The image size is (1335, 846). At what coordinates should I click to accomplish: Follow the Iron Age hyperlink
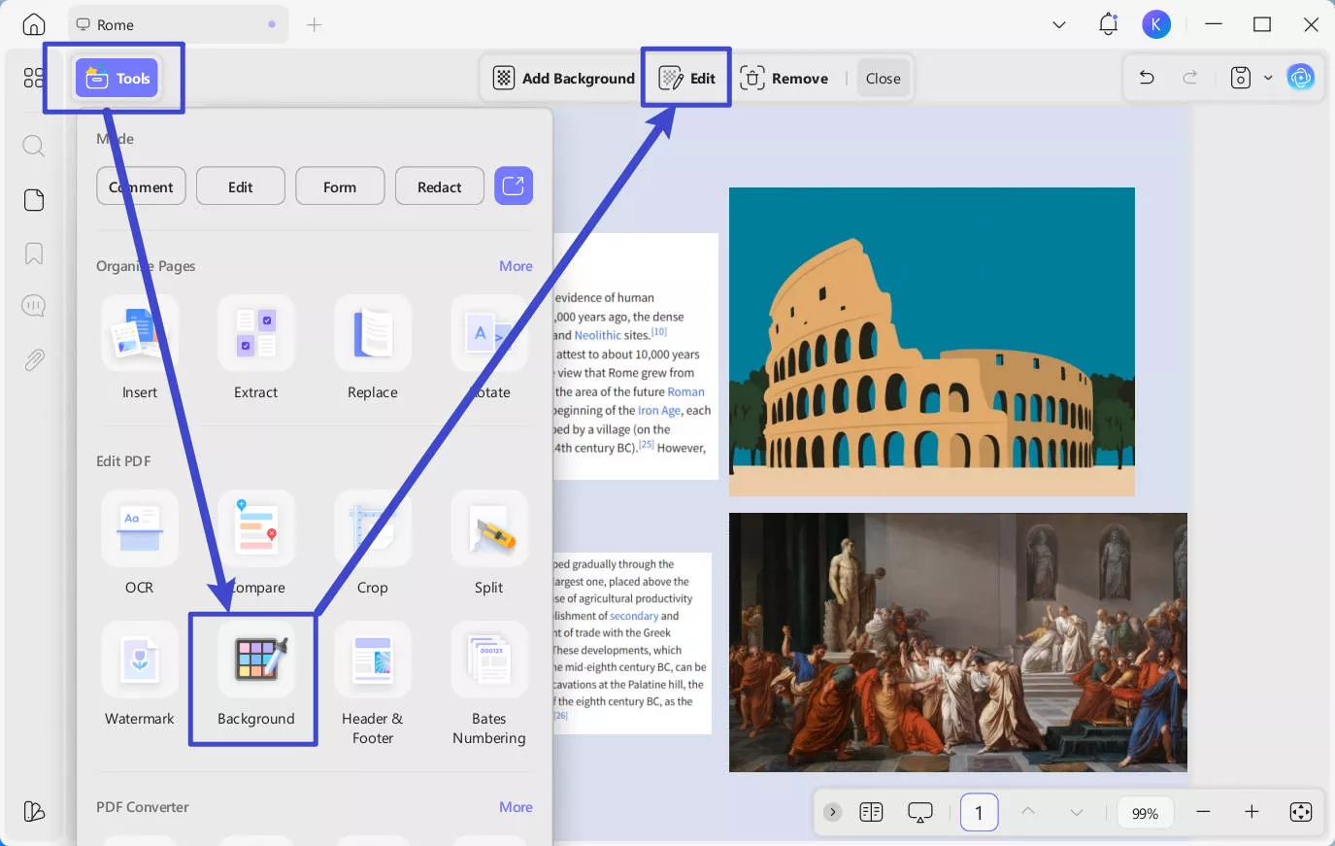point(659,410)
